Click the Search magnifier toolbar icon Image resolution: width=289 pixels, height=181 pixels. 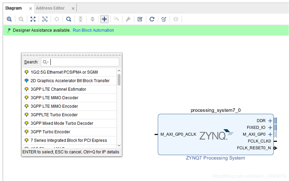click(69, 19)
